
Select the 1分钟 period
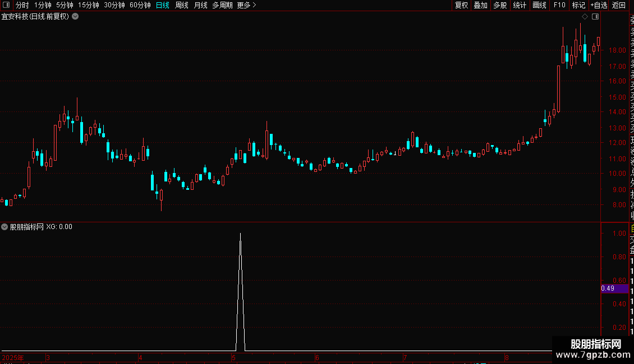(43, 5)
